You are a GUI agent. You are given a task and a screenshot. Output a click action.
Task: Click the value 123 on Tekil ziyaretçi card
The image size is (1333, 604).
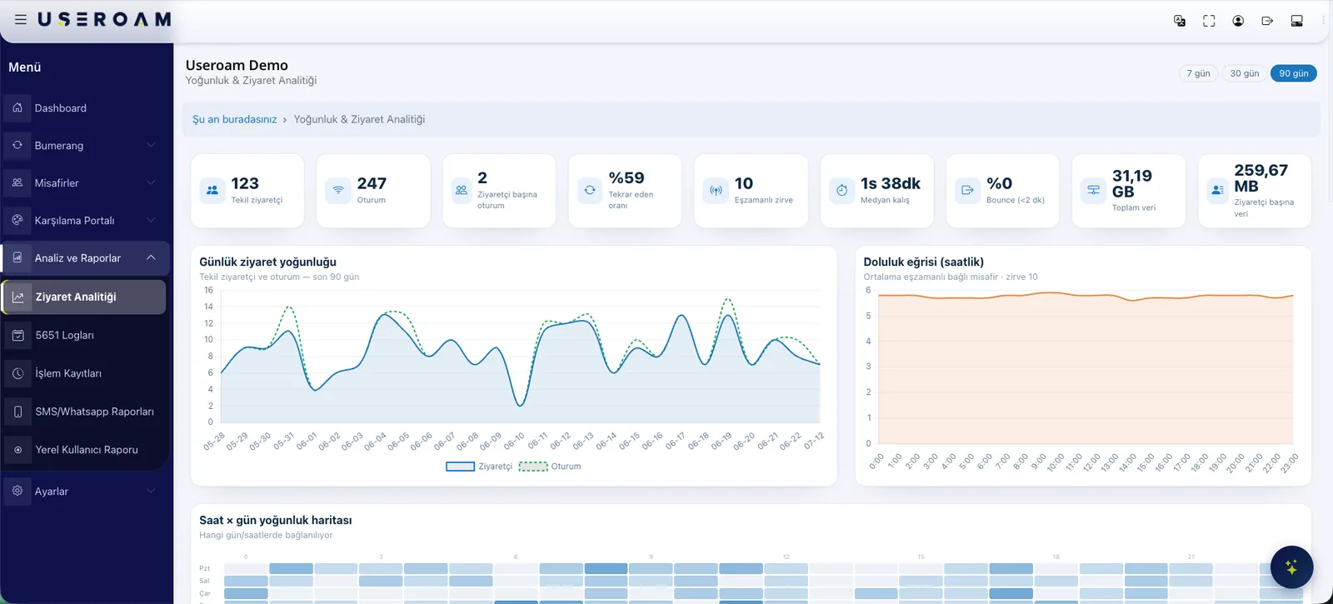[245, 183]
